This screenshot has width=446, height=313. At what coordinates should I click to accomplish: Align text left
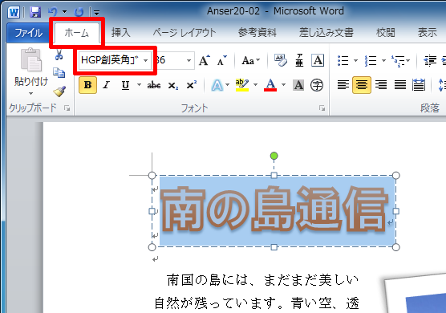click(343, 85)
